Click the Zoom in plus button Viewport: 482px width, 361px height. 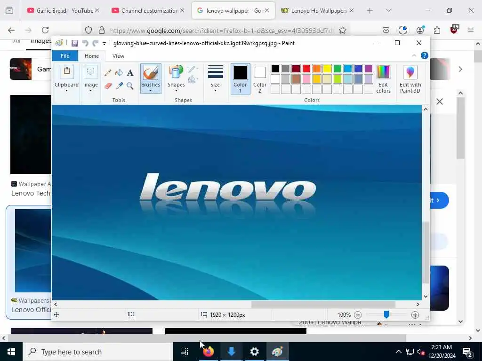[x=415, y=314]
